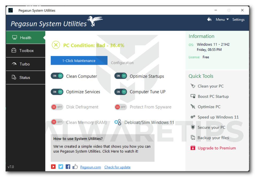
Task: Click the Pegasus winged horse logo
Action: pos(95,21)
